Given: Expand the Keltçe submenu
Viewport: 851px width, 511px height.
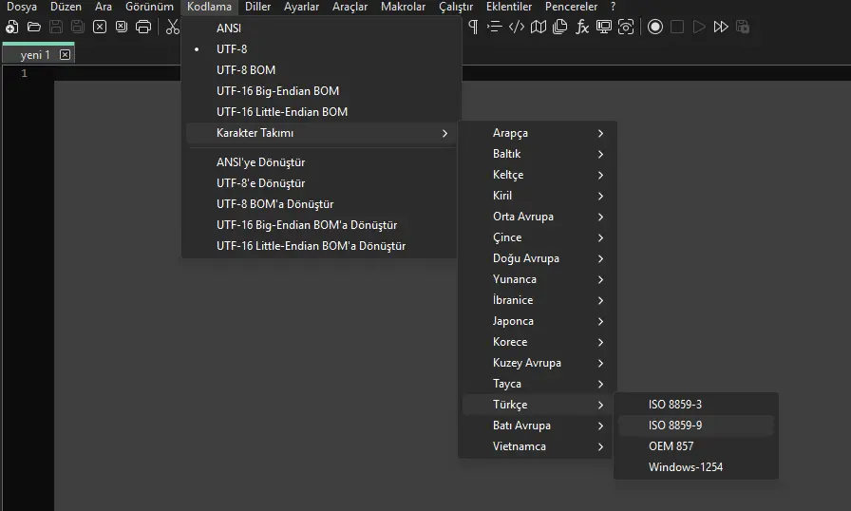Looking at the screenshot, I should click(x=538, y=175).
